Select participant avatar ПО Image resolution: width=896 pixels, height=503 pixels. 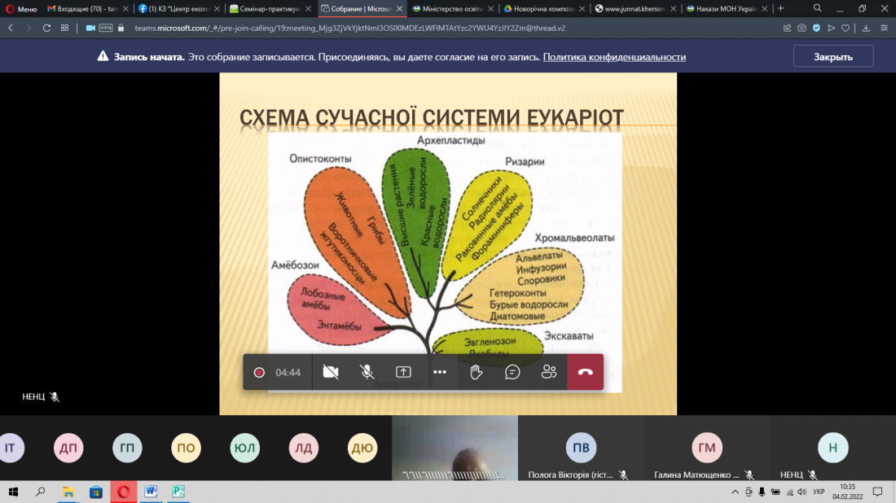point(186,448)
